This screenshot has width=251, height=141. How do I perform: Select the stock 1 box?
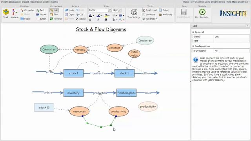tap(73, 73)
